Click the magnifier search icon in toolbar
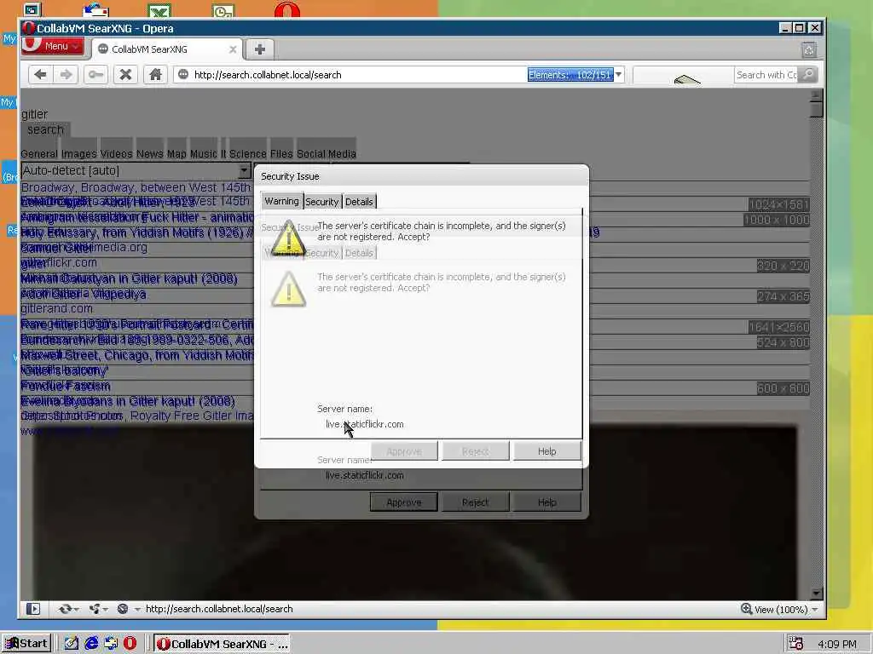The width and height of the screenshot is (873, 654). click(x=808, y=75)
